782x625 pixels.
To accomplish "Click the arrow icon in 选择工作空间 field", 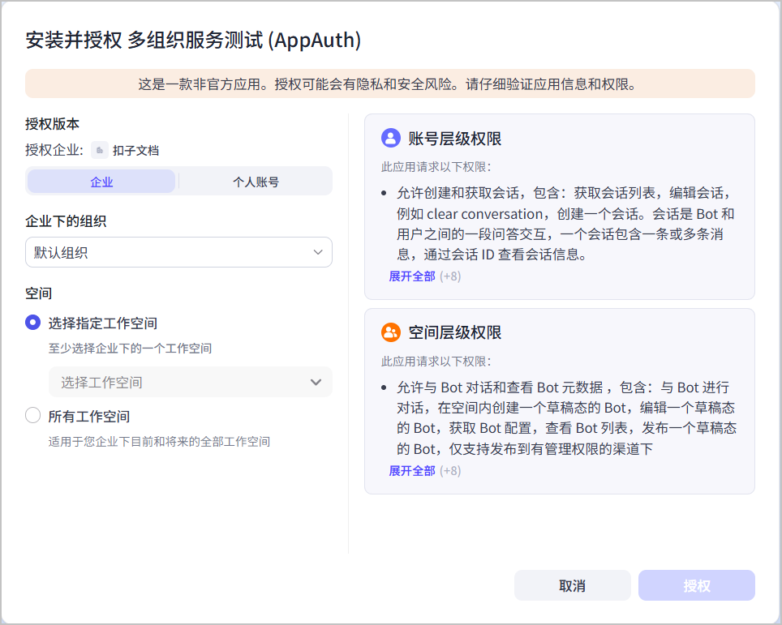I will pos(316,383).
